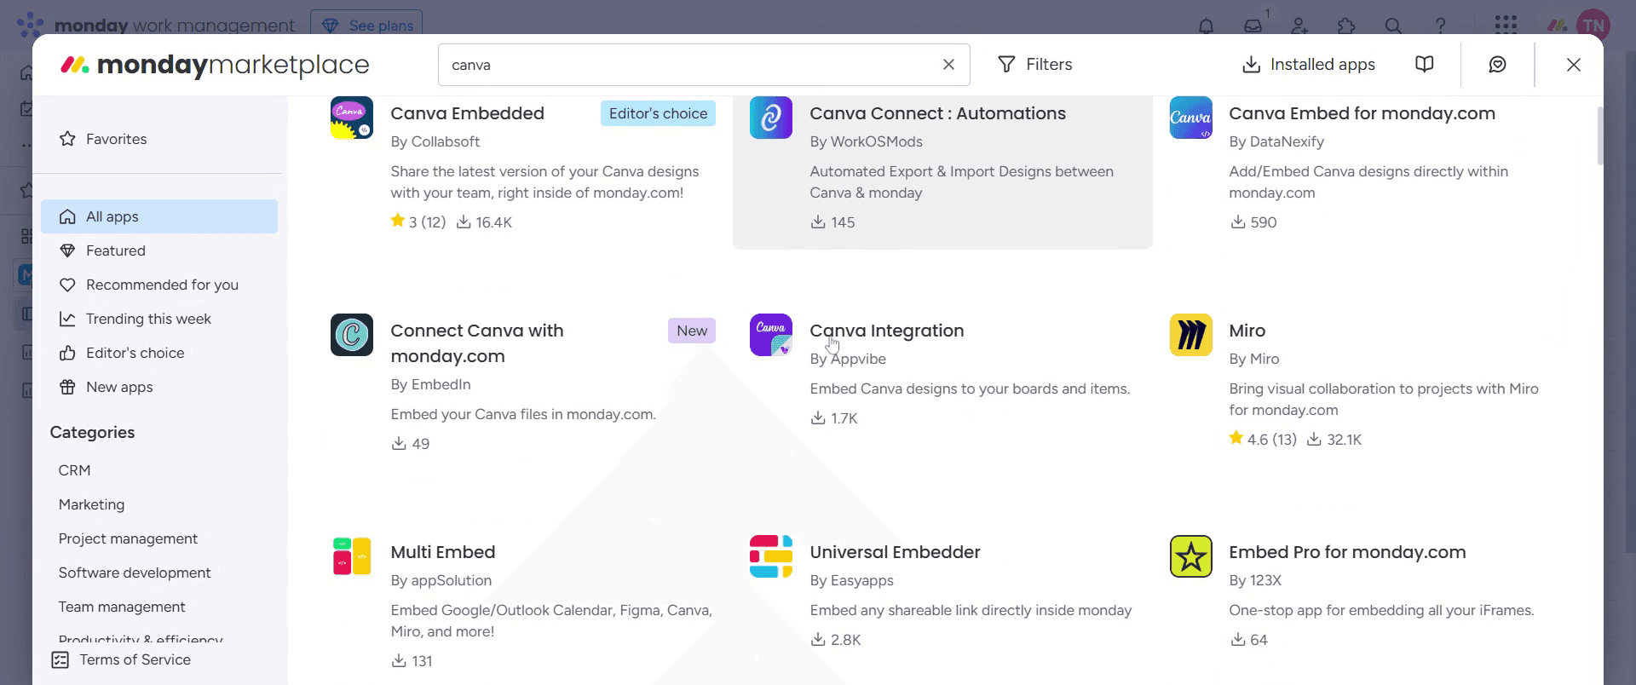This screenshot has width=1636, height=685.
Task: Click 'By DataNexify' developer text
Action: click(x=1276, y=141)
